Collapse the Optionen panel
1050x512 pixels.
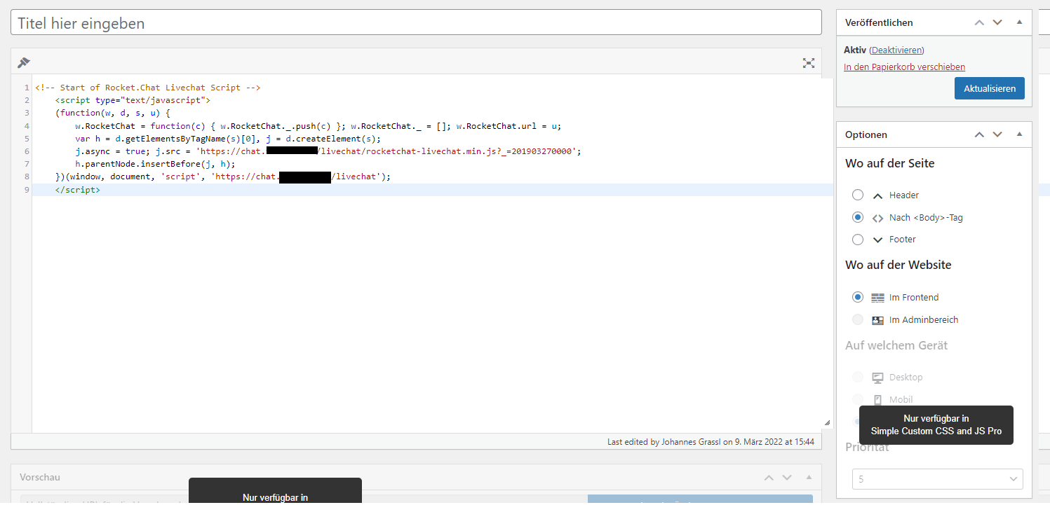pos(1019,134)
